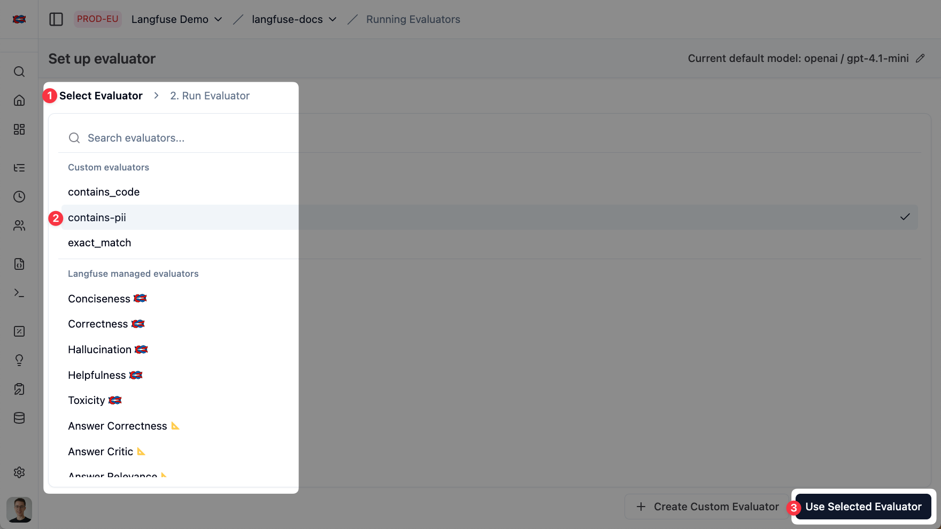Open the Langfuse Demo organization dropdown
The width and height of the screenshot is (941, 529).
(176, 19)
